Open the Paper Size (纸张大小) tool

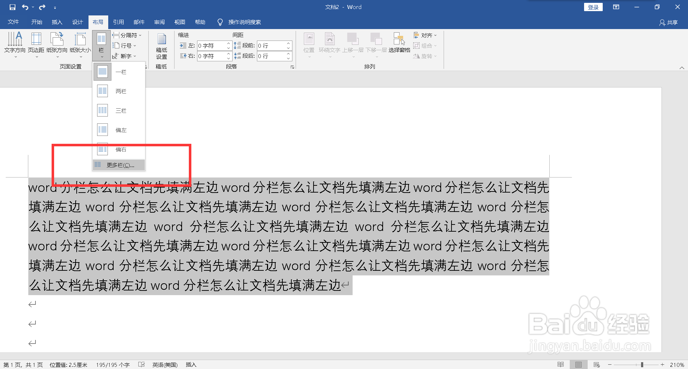click(80, 45)
